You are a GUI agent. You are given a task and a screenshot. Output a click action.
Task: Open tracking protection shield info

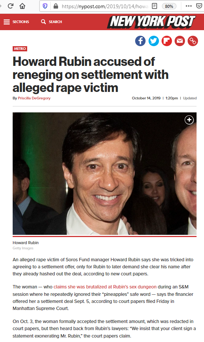(x=45, y=6)
